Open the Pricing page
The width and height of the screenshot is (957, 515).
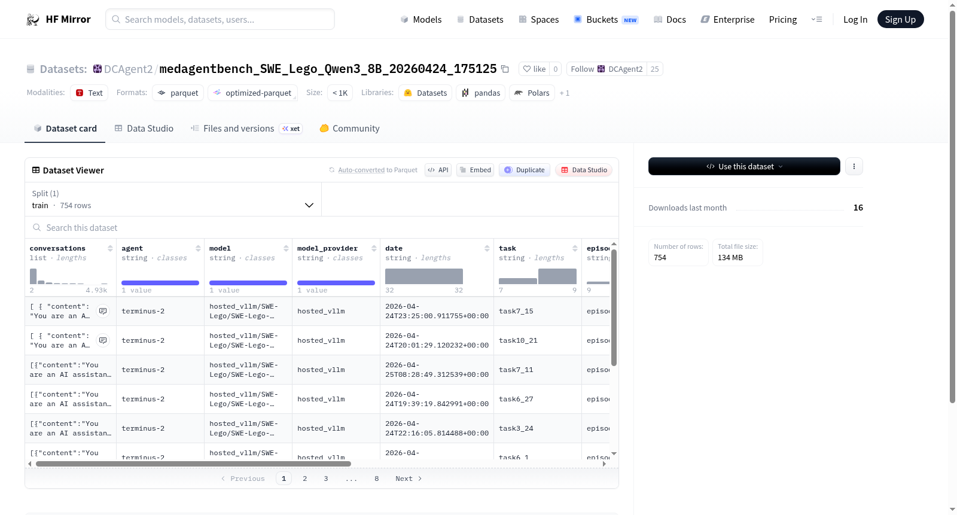coord(783,19)
